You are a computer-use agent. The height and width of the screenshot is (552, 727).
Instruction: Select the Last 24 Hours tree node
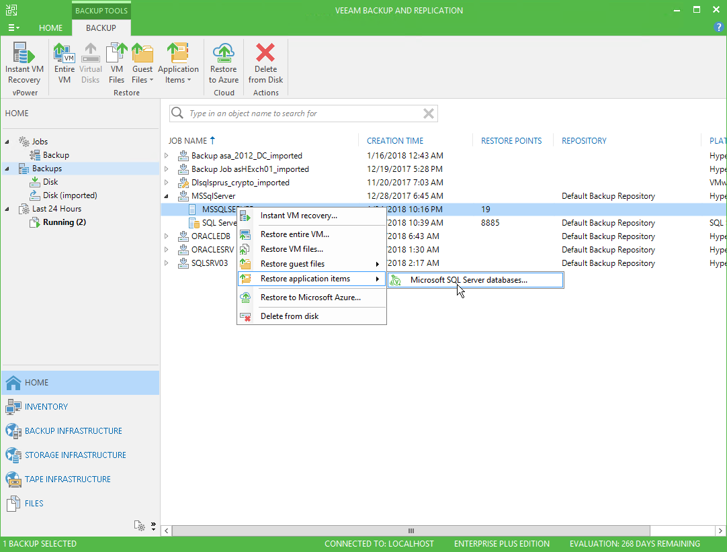[56, 209]
